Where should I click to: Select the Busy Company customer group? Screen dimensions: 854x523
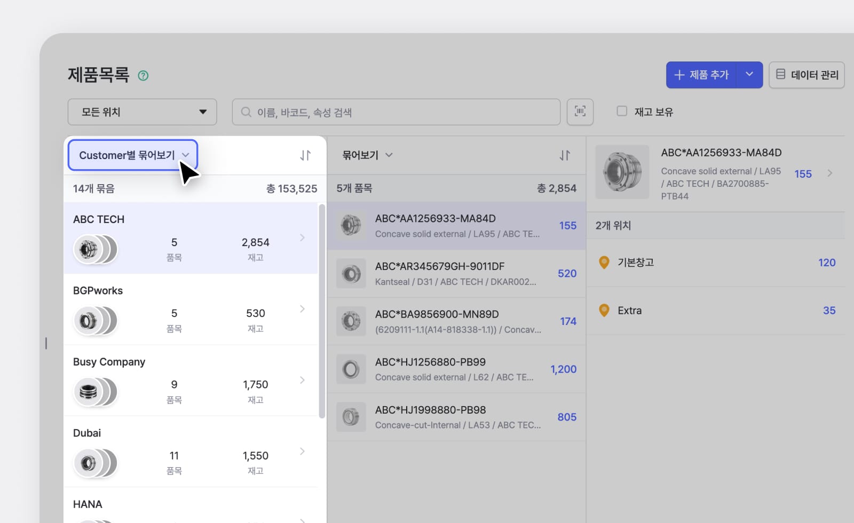[x=191, y=381]
